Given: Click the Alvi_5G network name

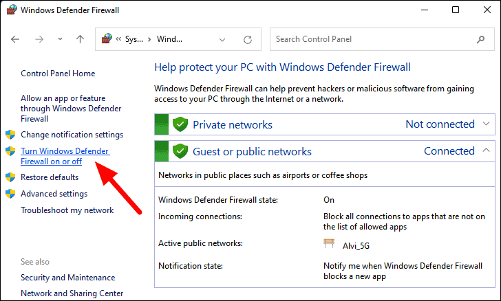Looking at the screenshot, I should click(356, 246).
